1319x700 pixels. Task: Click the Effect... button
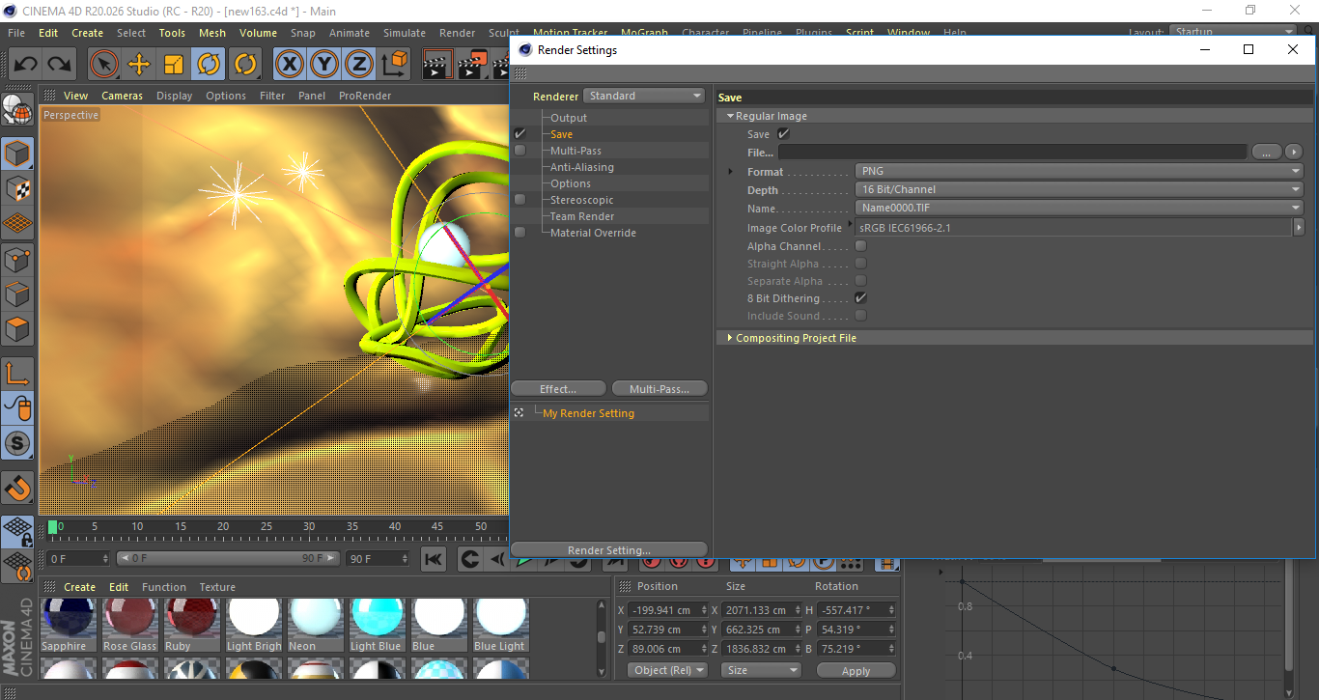(x=558, y=389)
